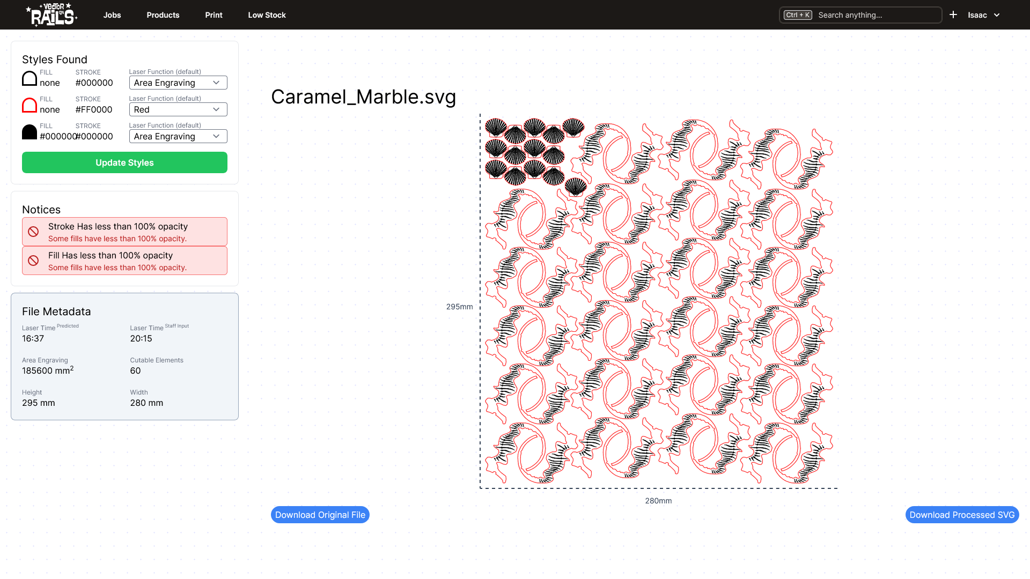Click the Stroke opacity notice warning icon
This screenshot has height=579, width=1030.
[33, 232]
